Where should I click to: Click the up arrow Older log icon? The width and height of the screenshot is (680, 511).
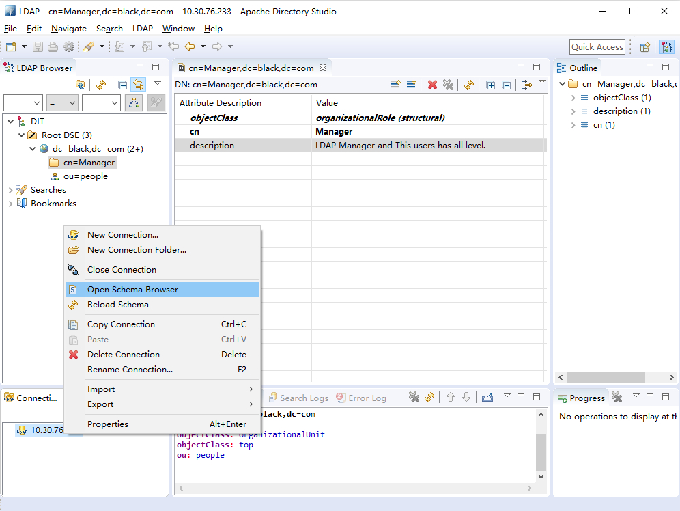point(451,397)
